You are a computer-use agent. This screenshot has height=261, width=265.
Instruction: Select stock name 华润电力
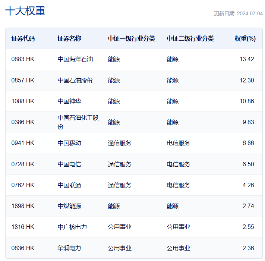[x=69, y=248]
